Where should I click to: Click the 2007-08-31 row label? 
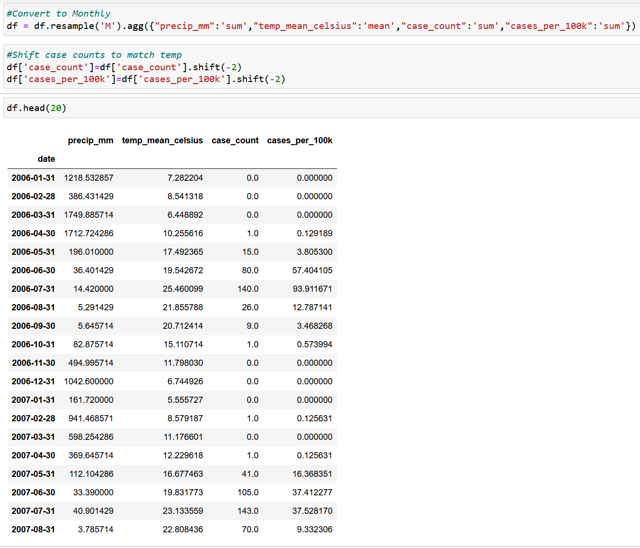tap(33, 529)
